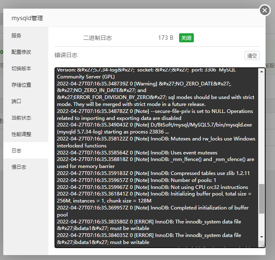Close the mysqld管理 dialog with X icon

coord(265,10)
